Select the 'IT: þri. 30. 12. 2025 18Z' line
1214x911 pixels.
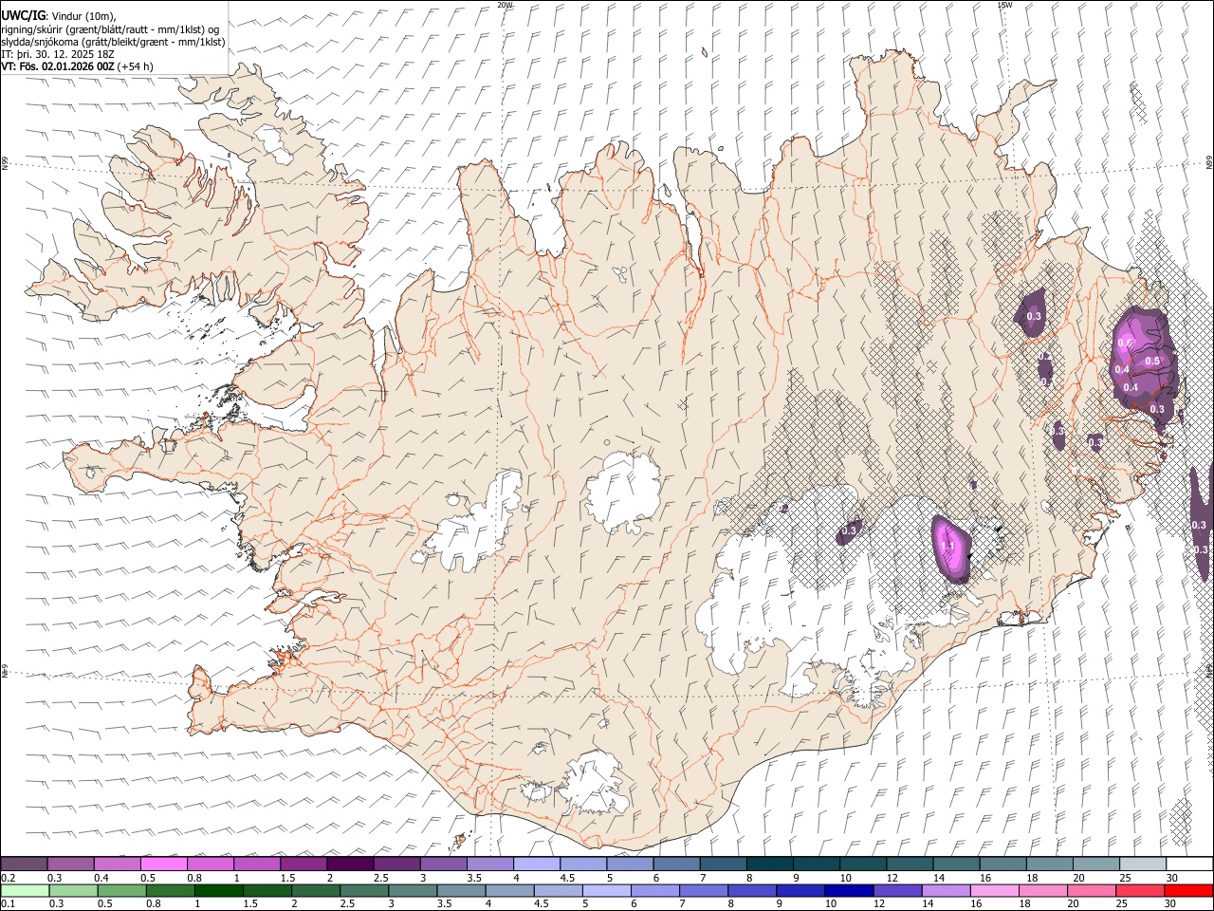pos(58,54)
